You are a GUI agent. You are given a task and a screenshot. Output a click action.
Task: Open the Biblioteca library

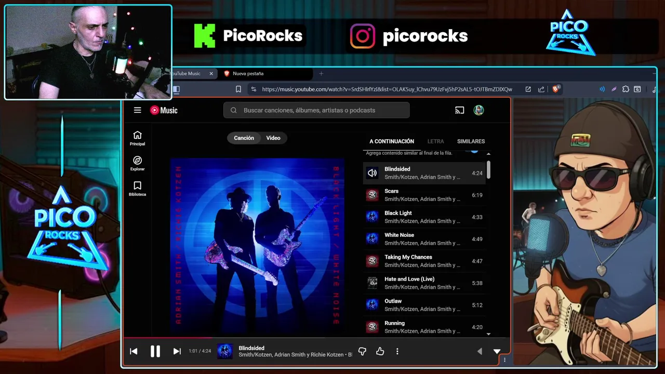tap(137, 189)
